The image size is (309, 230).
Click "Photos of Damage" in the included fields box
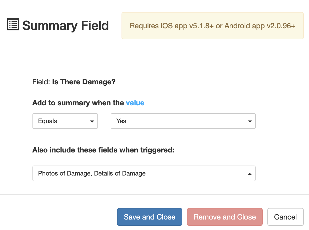click(x=64, y=173)
